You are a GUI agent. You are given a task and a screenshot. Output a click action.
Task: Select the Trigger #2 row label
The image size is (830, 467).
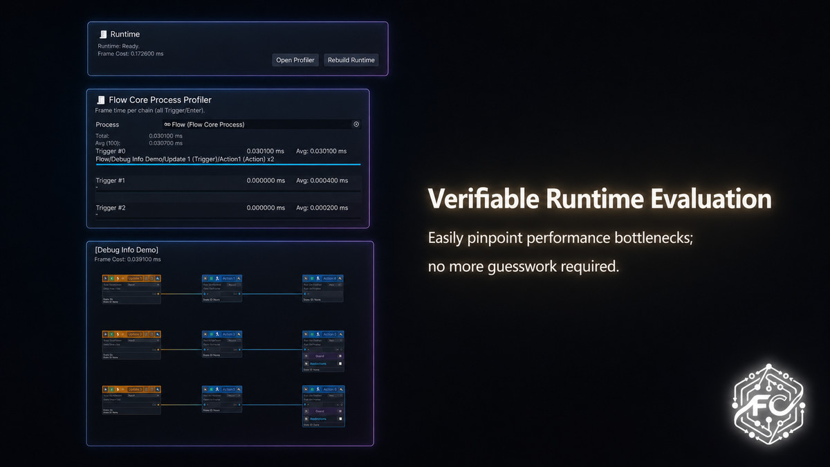110,208
